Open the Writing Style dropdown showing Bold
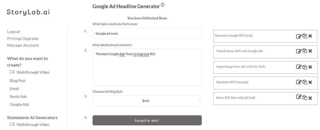320x130 pixels. [x=147, y=101]
